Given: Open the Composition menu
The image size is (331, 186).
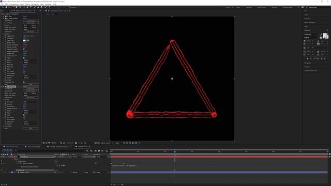Looking at the screenshot, I should point(14,4).
